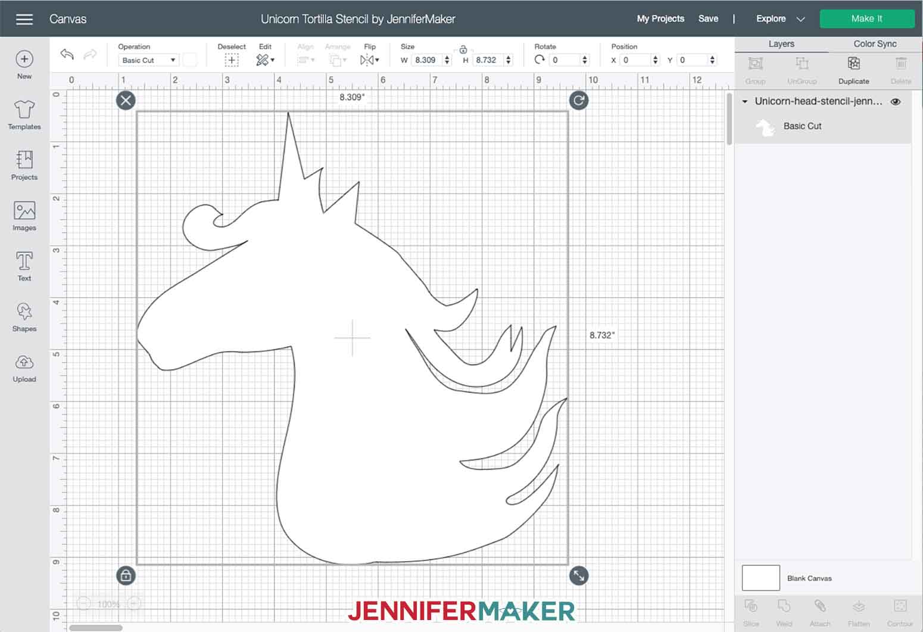Viewport: 923px width, 632px height.
Task: Open the Shapes menu
Action: (24, 317)
